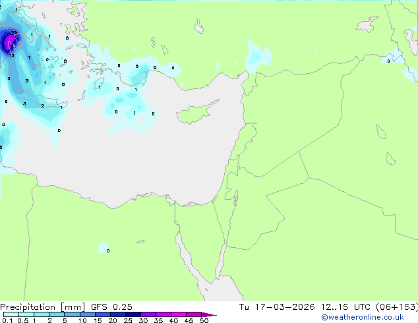Click the 5–10 mm legend swatch
This screenshot has width=418, height=323.
coord(72,314)
